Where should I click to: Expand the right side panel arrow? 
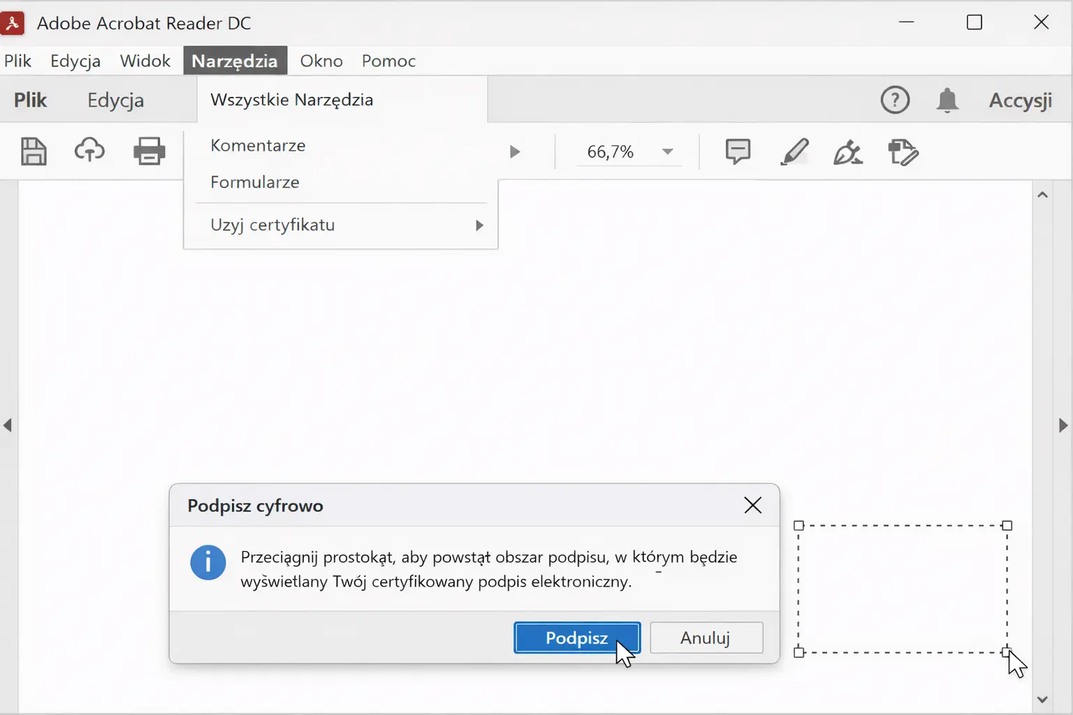click(x=1063, y=425)
